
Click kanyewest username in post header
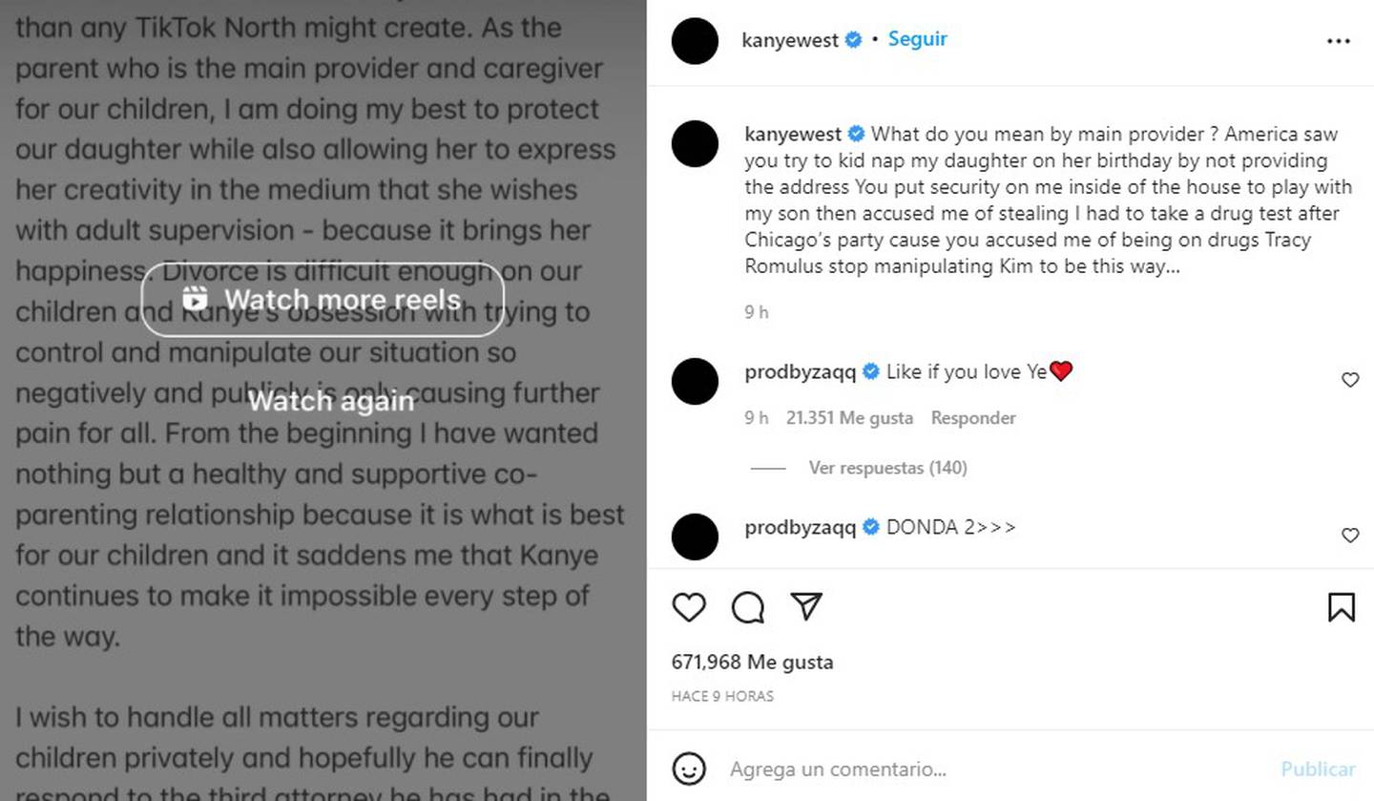tap(790, 40)
